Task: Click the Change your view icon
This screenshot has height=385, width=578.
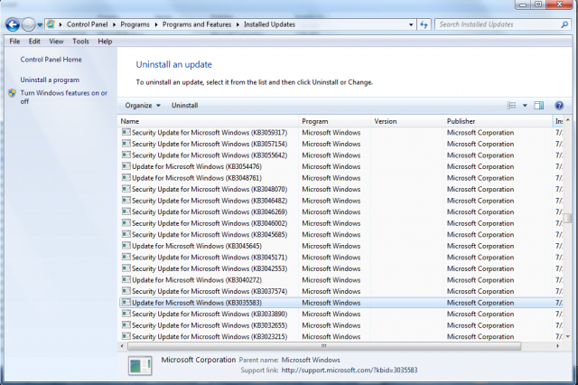Action: point(511,106)
